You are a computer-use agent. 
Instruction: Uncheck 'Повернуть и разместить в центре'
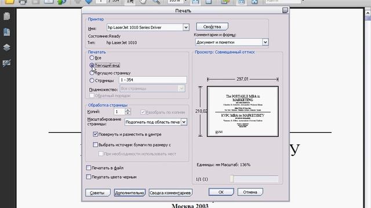click(95, 134)
